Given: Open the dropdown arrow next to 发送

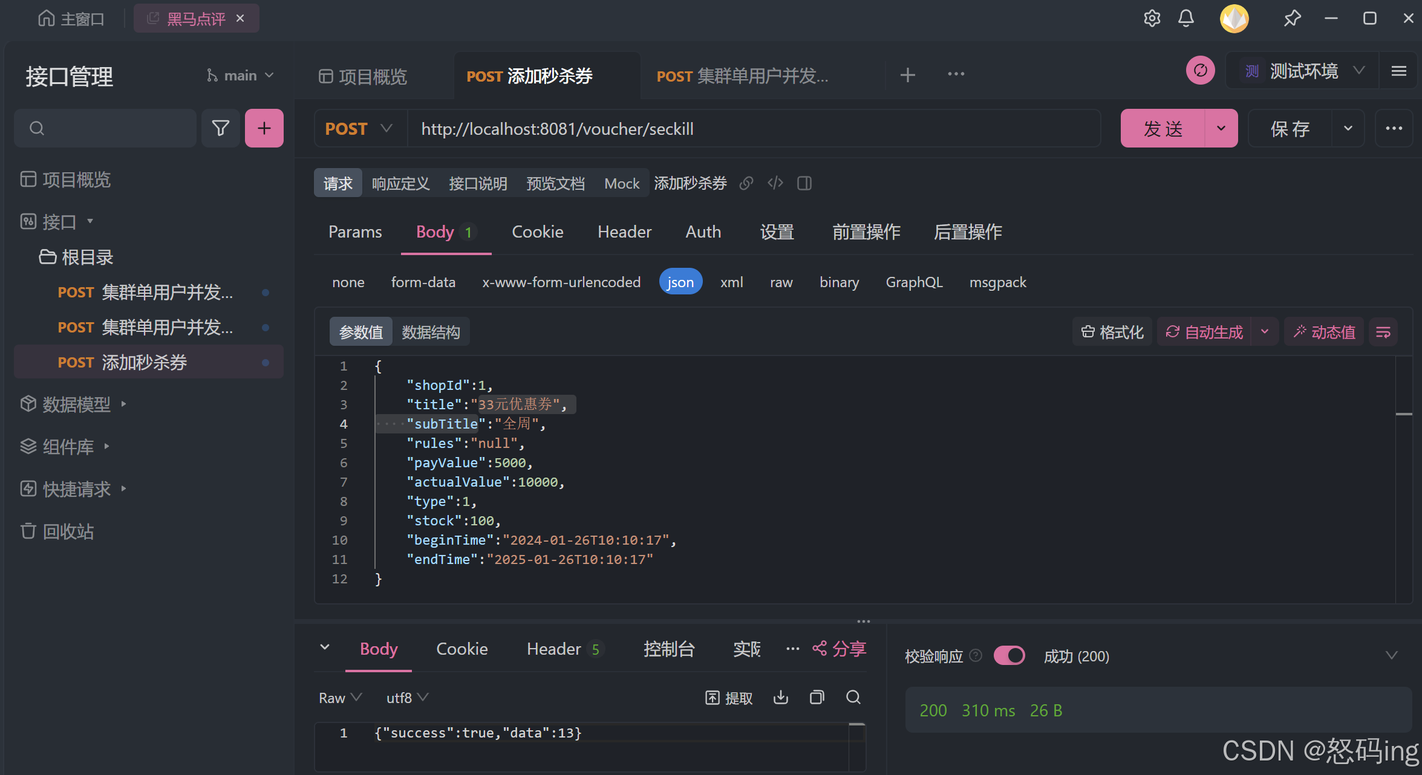Looking at the screenshot, I should 1221,128.
